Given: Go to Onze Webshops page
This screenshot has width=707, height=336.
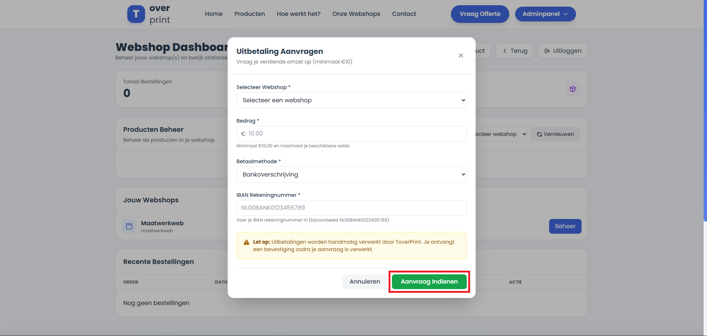Looking at the screenshot, I should click(x=356, y=14).
